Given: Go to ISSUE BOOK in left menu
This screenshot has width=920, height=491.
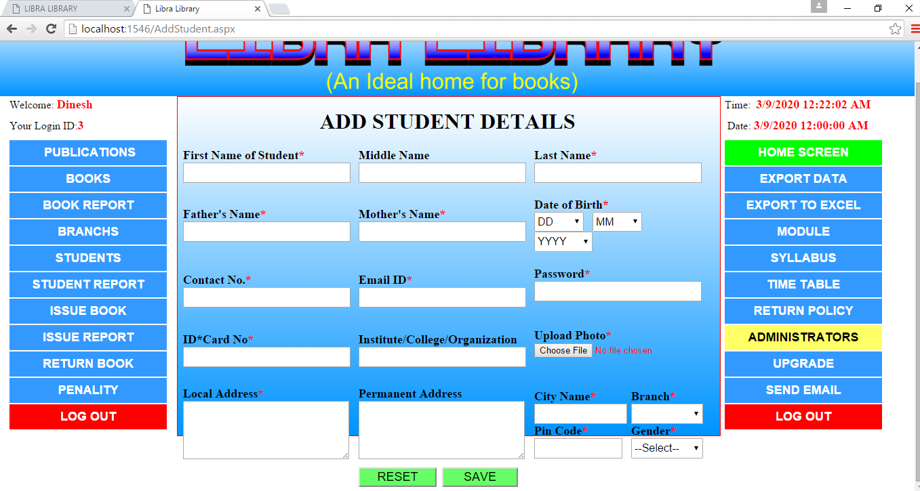Looking at the screenshot, I should tap(88, 311).
